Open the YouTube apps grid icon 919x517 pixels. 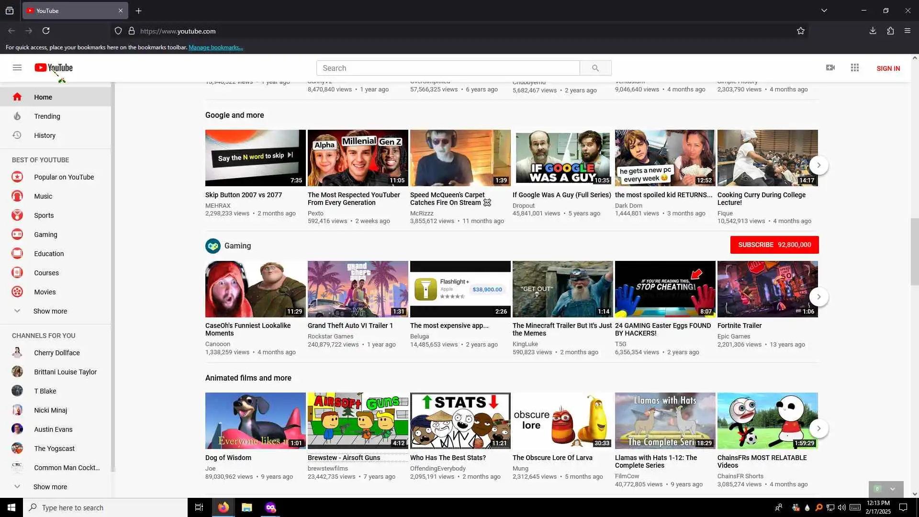coord(855,67)
